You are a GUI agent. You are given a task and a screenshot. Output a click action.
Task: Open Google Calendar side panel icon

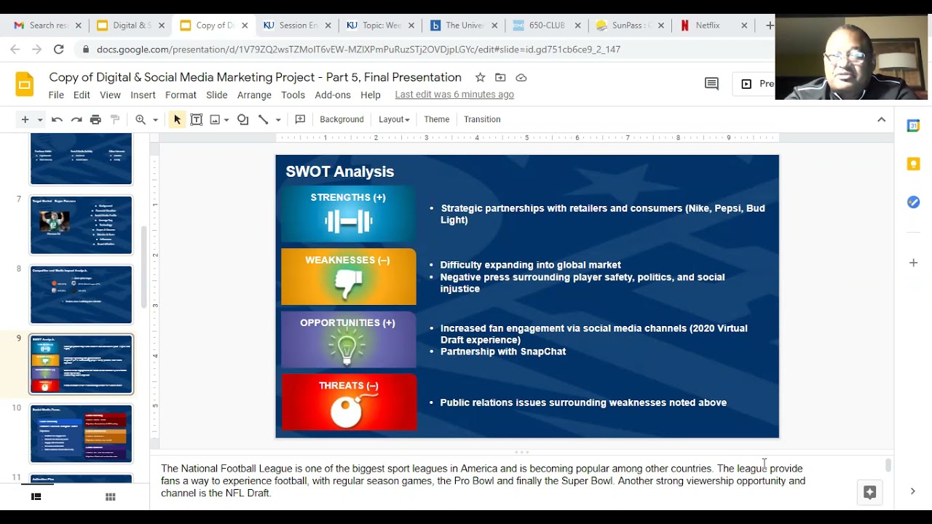pos(913,126)
